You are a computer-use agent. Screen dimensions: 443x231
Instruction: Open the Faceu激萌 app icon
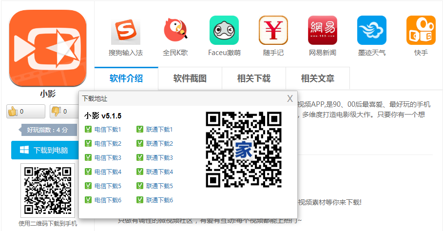point(224,30)
